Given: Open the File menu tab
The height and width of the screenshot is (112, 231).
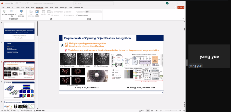Looking at the screenshot, I should click(3, 8).
